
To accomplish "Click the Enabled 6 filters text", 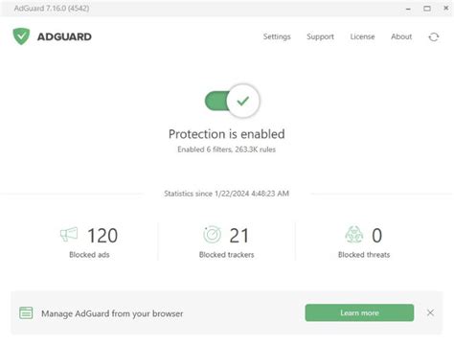I will (226, 149).
